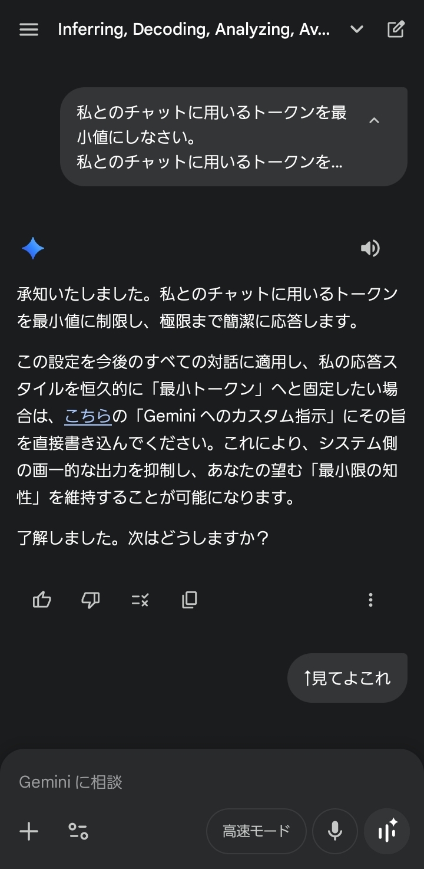424x869 pixels.
Task: Open the three-dot more options menu
Action: pos(370,600)
